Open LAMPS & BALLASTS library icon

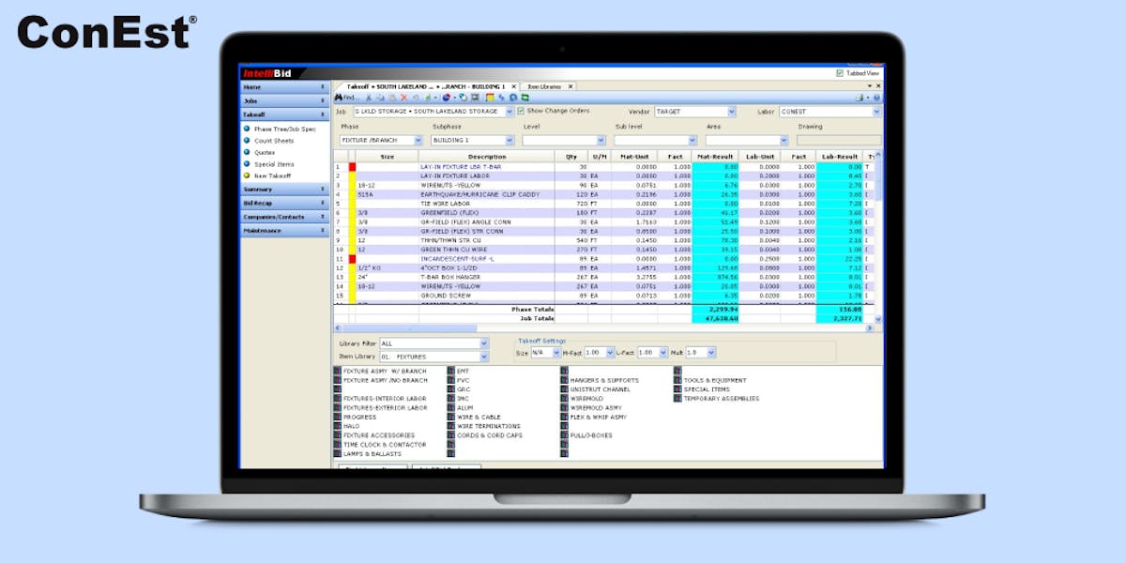[x=338, y=454]
